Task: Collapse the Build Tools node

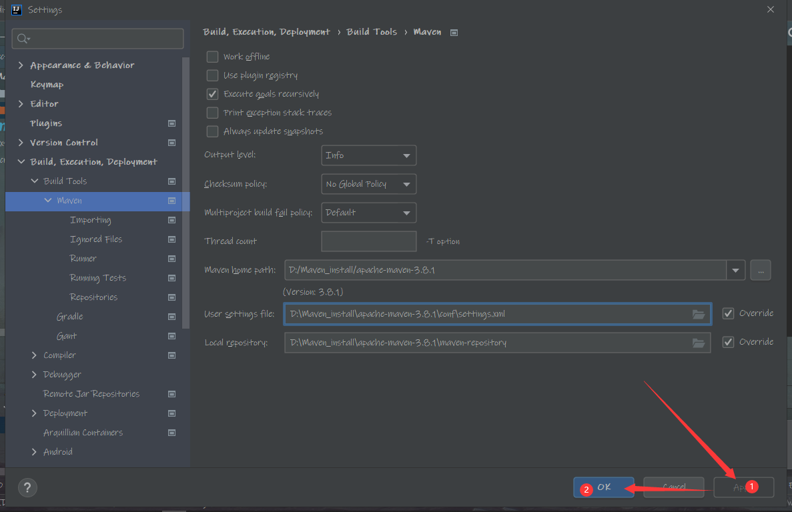Action: [34, 181]
